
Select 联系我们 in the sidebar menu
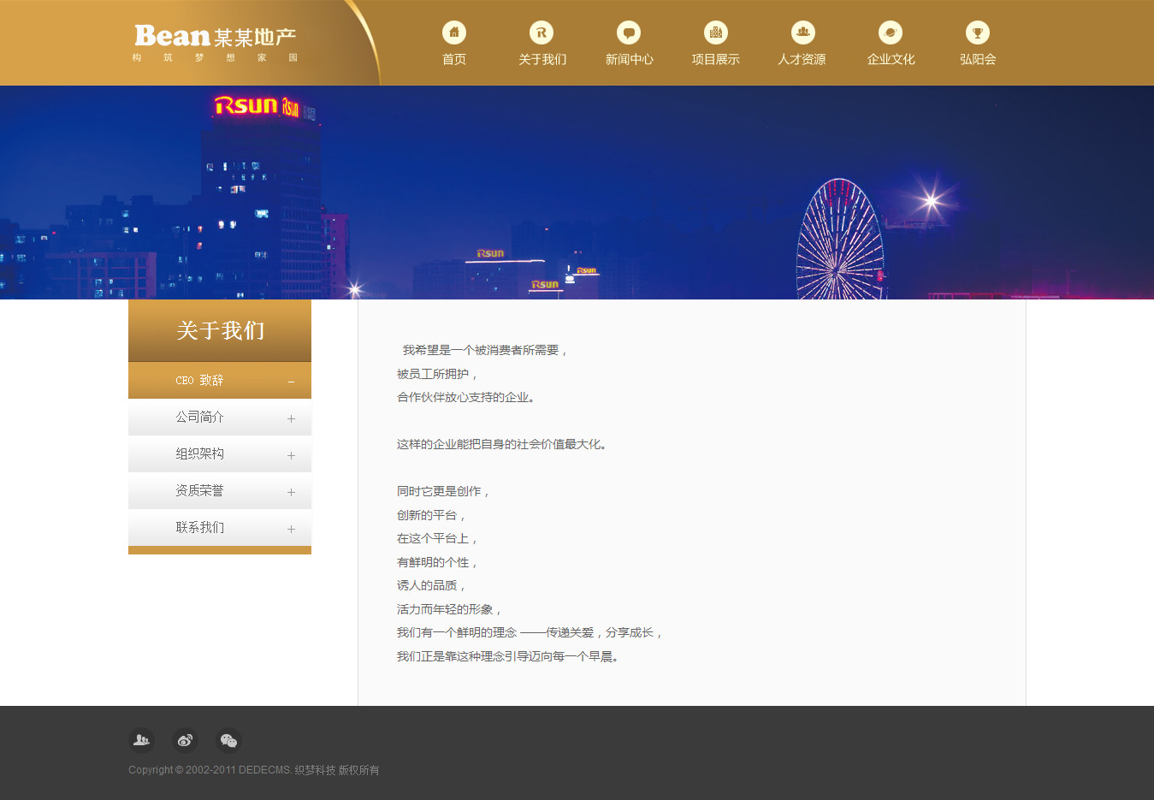(200, 528)
